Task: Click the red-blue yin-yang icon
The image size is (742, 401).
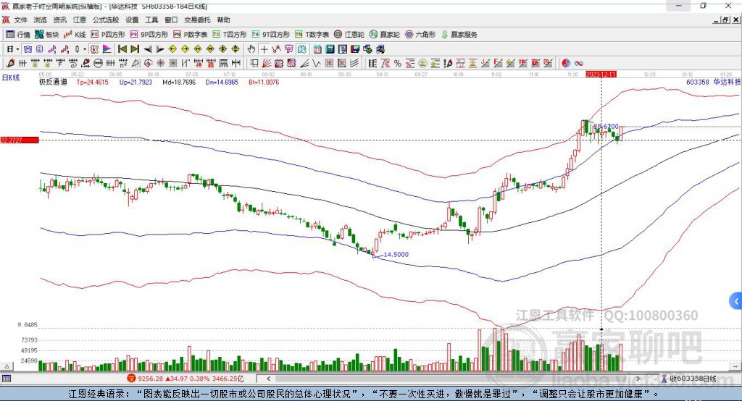Action: (x=566, y=64)
